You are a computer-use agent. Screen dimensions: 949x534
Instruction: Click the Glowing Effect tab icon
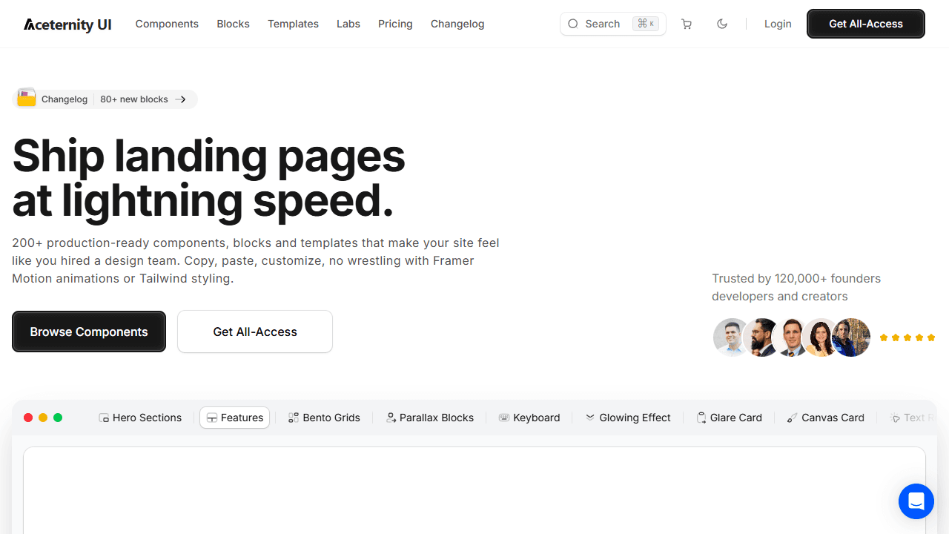point(590,418)
